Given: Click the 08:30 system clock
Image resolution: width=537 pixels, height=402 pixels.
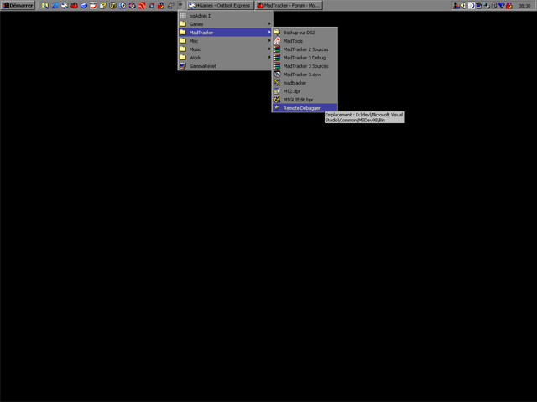Looking at the screenshot, I should tap(524, 6).
